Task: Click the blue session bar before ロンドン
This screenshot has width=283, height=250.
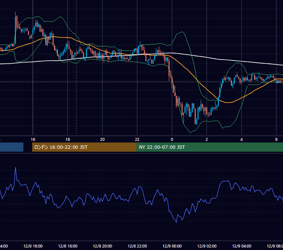Action: point(12,147)
